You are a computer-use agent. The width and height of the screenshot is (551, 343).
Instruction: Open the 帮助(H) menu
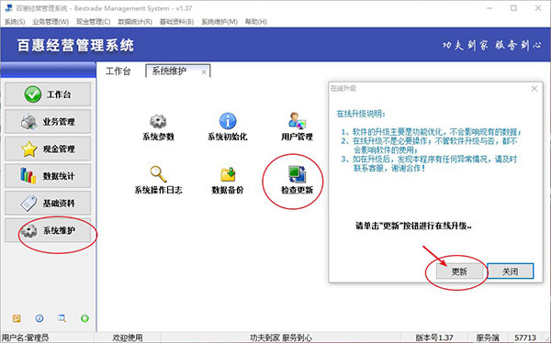(256, 22)
